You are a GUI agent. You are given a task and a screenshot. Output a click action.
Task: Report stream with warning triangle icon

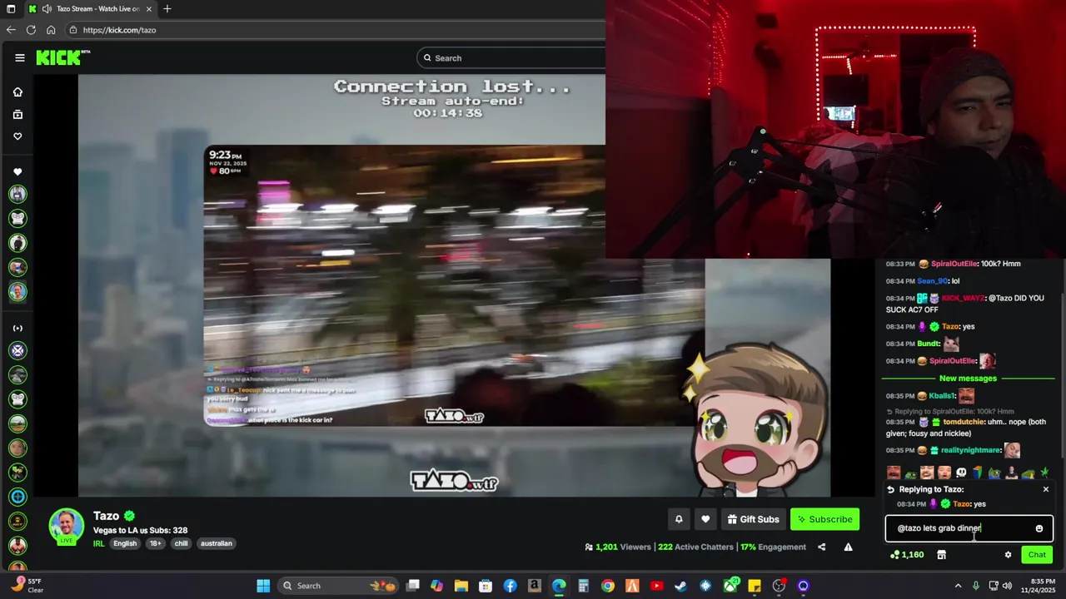point(848,547)
